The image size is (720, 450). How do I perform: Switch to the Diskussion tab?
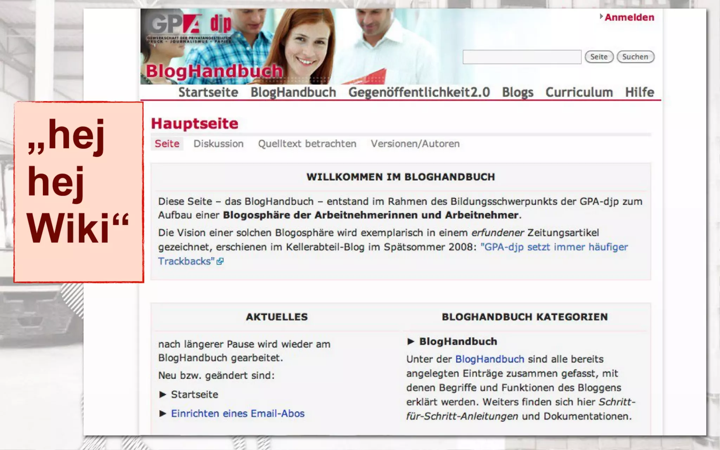(218, 144)
